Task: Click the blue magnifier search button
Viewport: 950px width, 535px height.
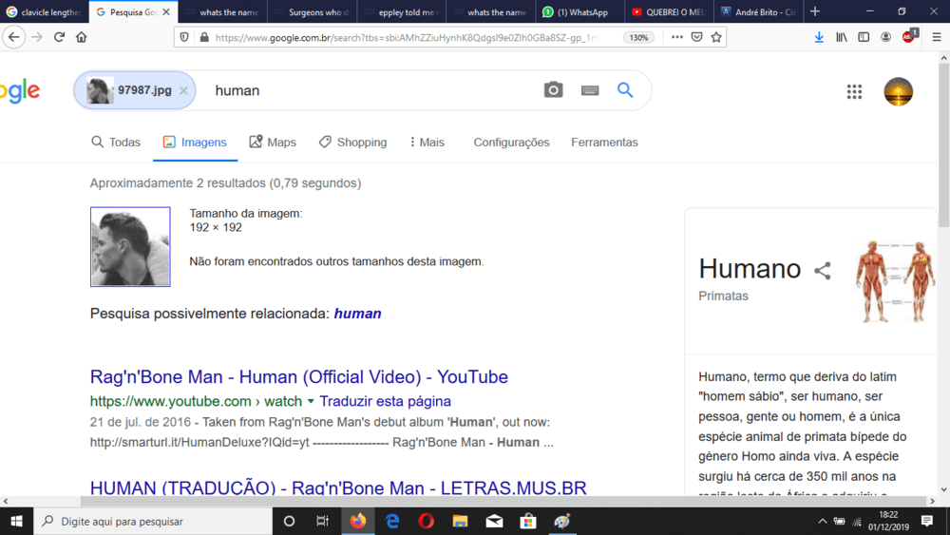Action: tap(625, 90)
